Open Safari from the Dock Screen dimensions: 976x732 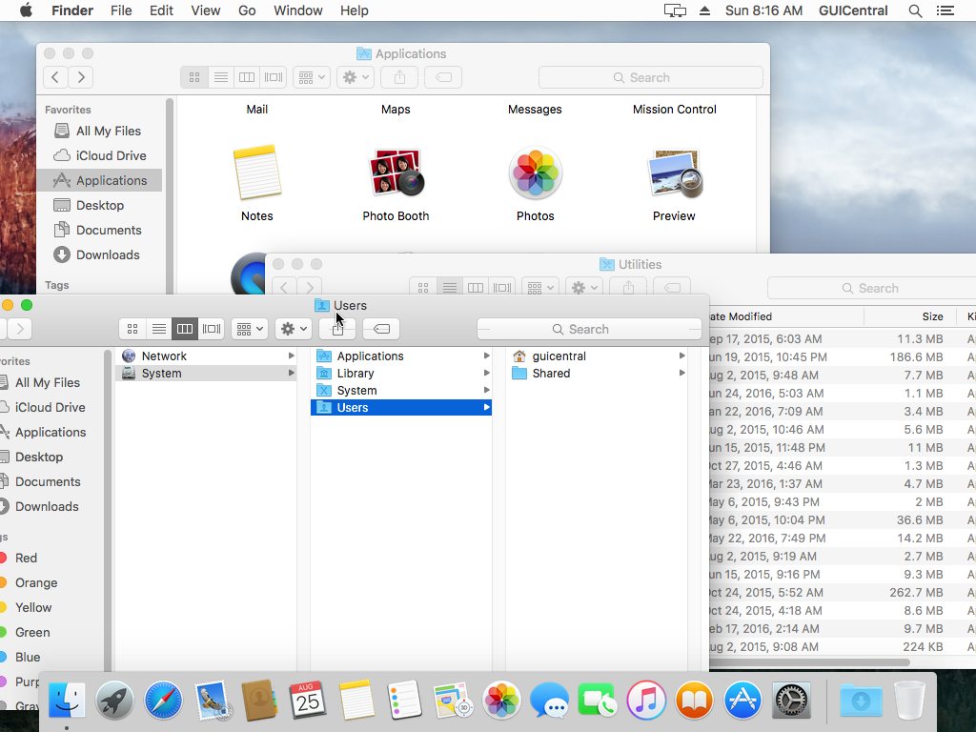tap(163, 701)
